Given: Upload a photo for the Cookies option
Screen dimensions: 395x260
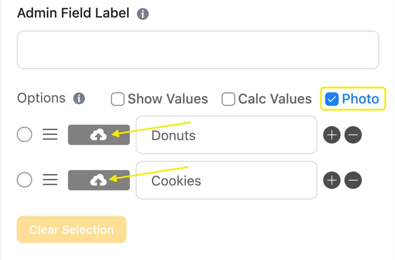Looking at the screenshot, I should pos(98,180).
